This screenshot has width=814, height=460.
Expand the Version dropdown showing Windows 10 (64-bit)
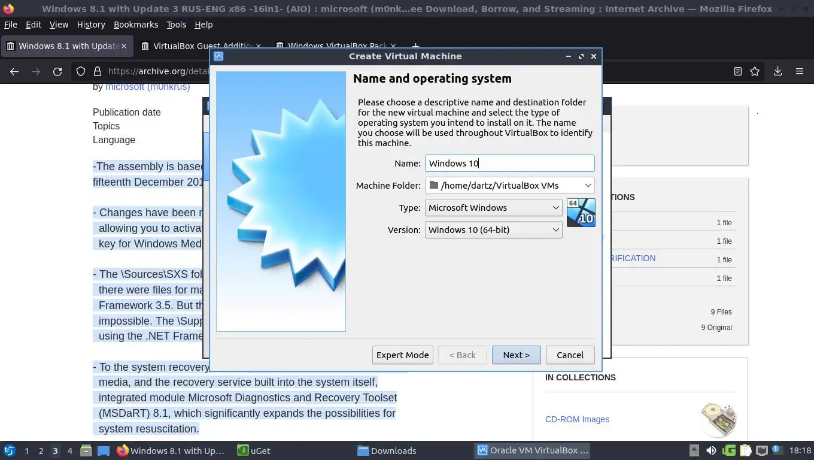pyautogui.click(x=493, y=229)
